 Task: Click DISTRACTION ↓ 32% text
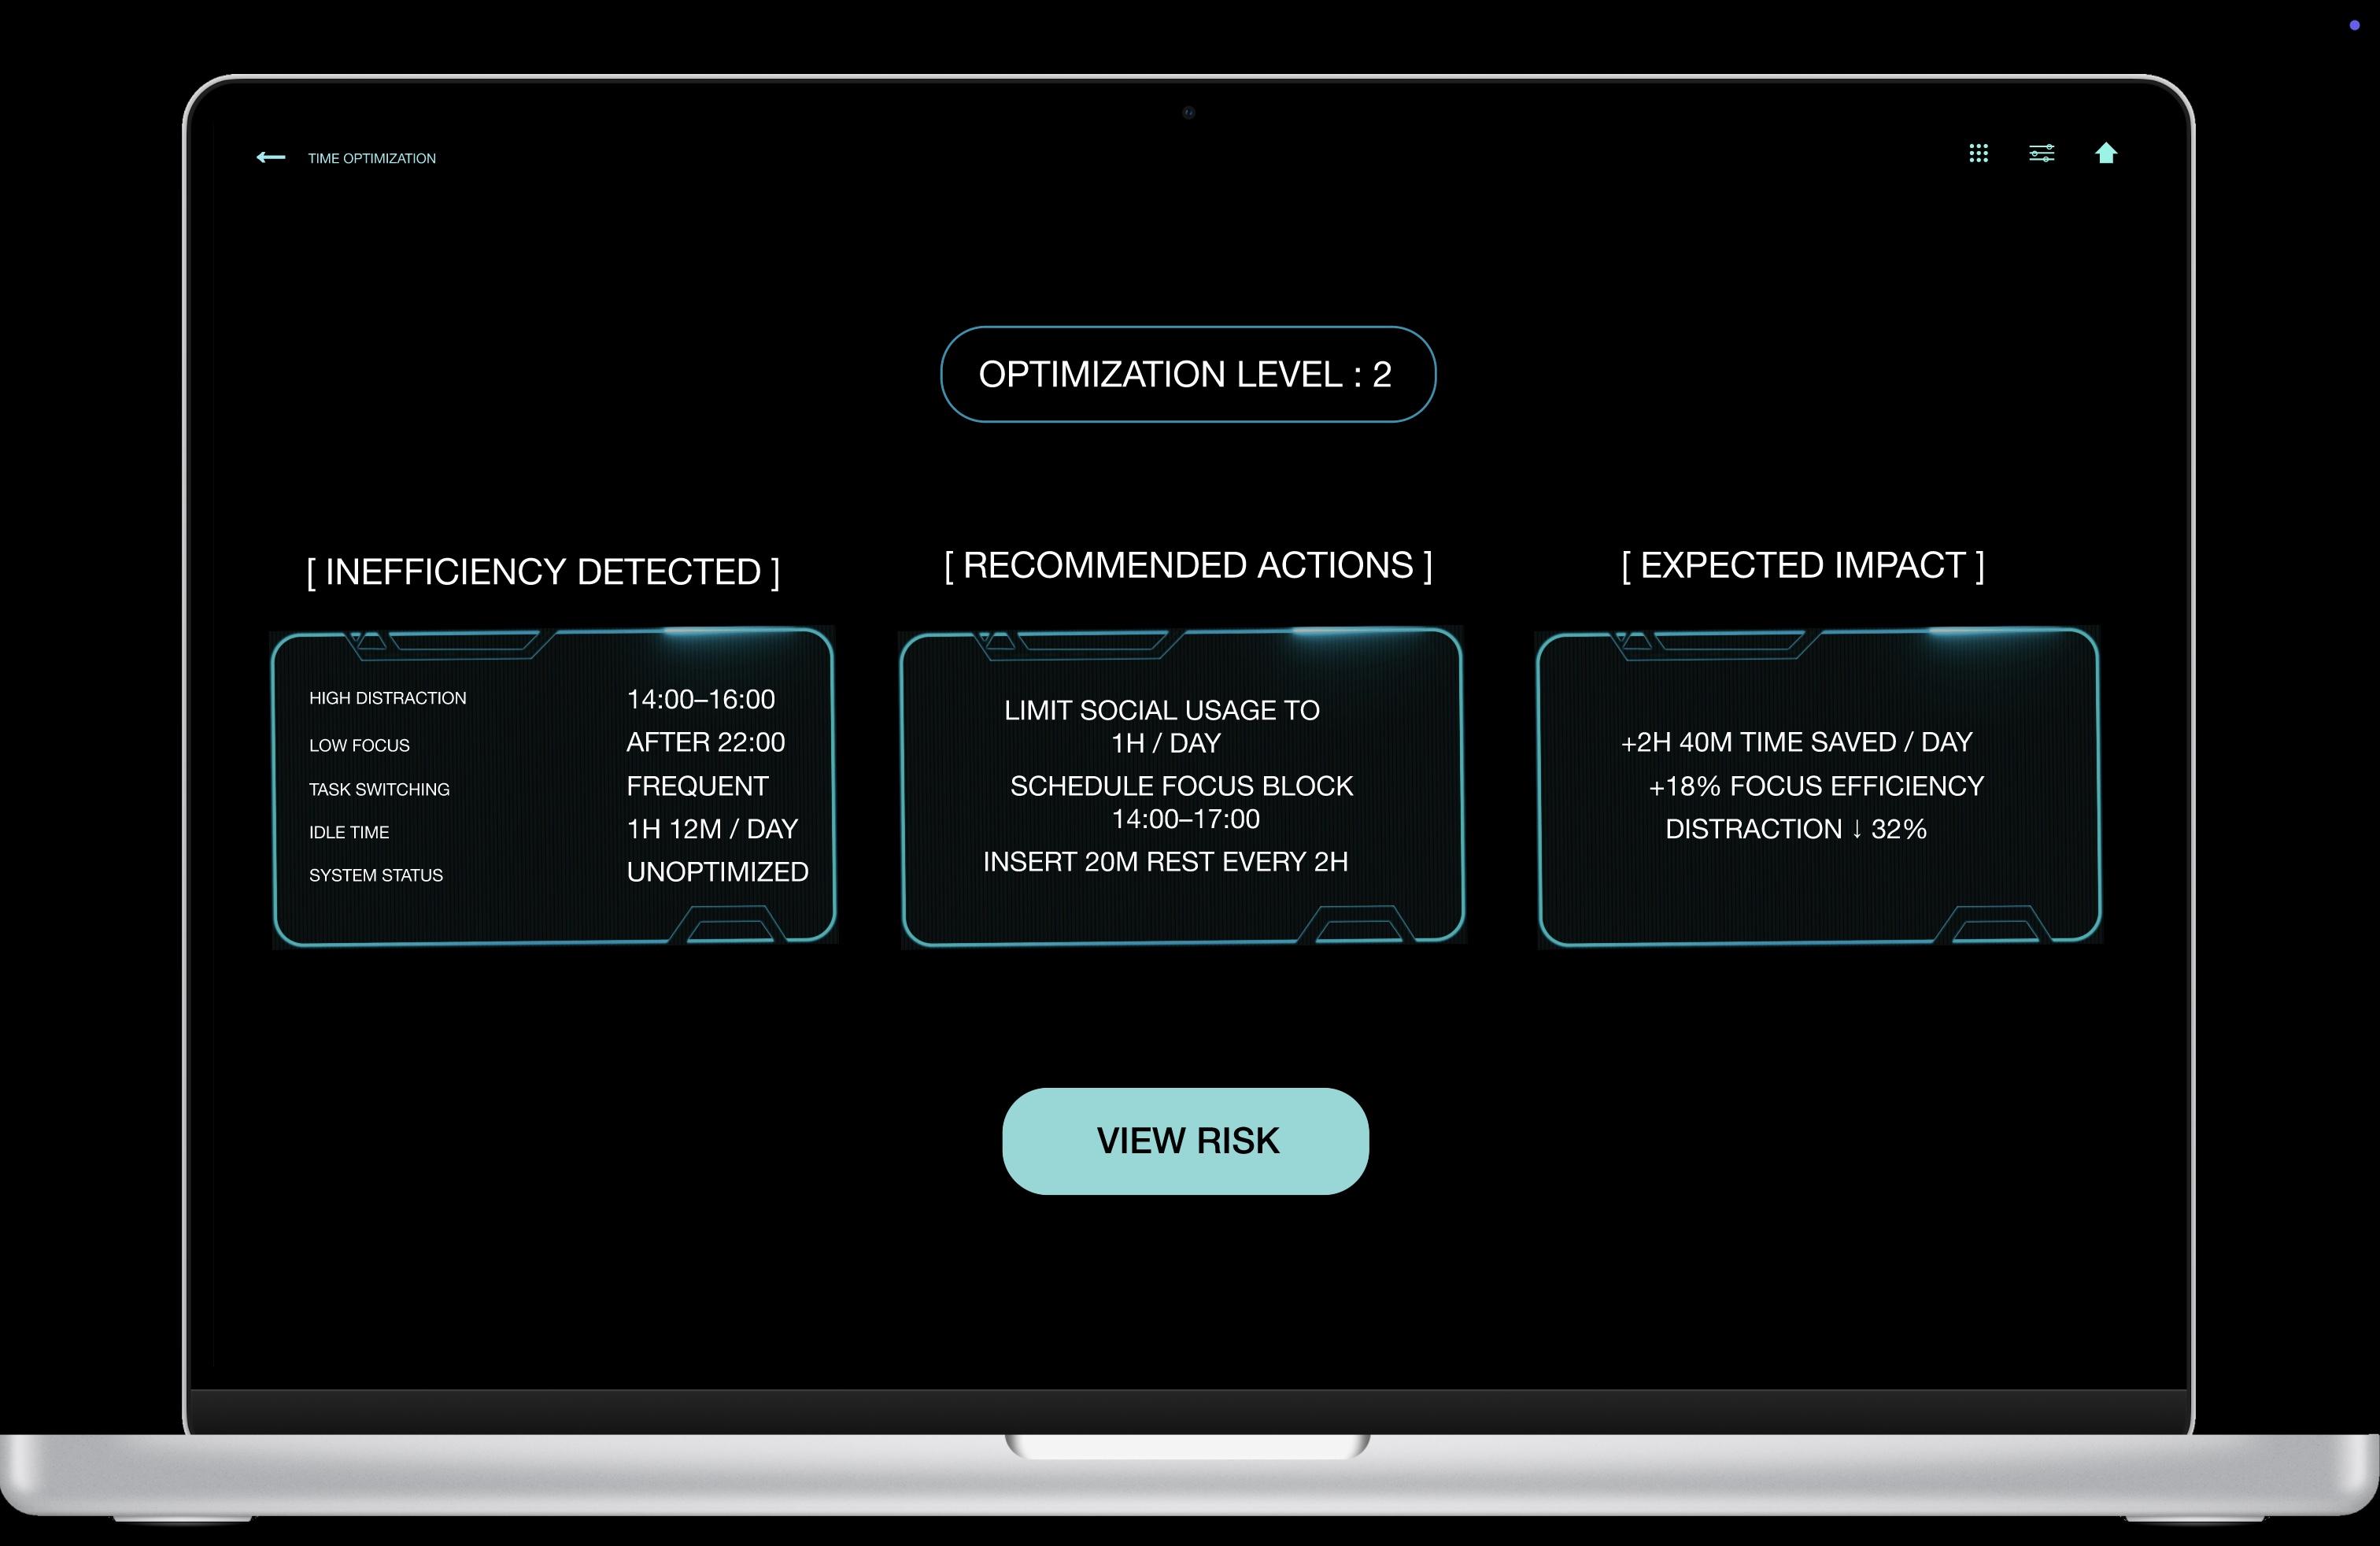point(1796,829)
